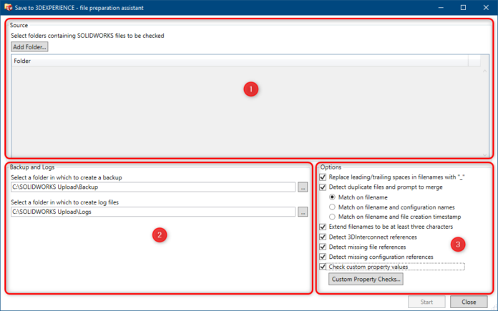Click the 'Select a folder in which to create a backup' label
This screenshot has width=498, height=311.
67,177
